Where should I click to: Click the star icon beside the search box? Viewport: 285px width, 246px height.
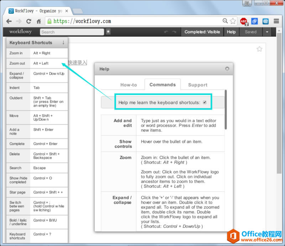click(x=108, y=32)
